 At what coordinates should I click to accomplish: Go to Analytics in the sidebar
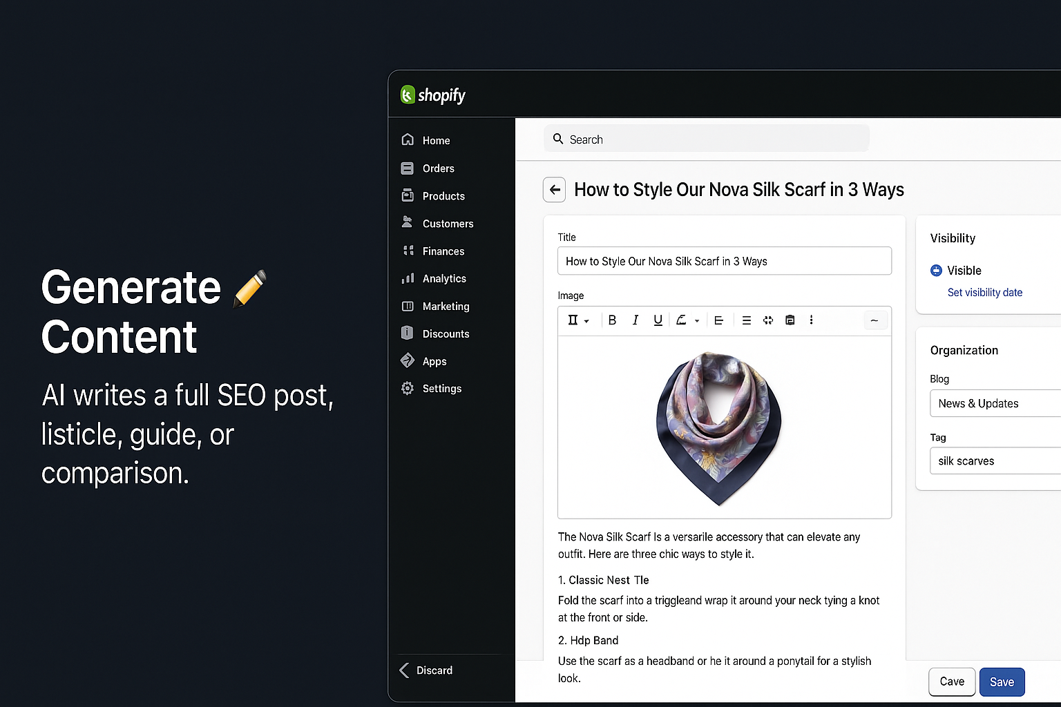click(443, 279)
